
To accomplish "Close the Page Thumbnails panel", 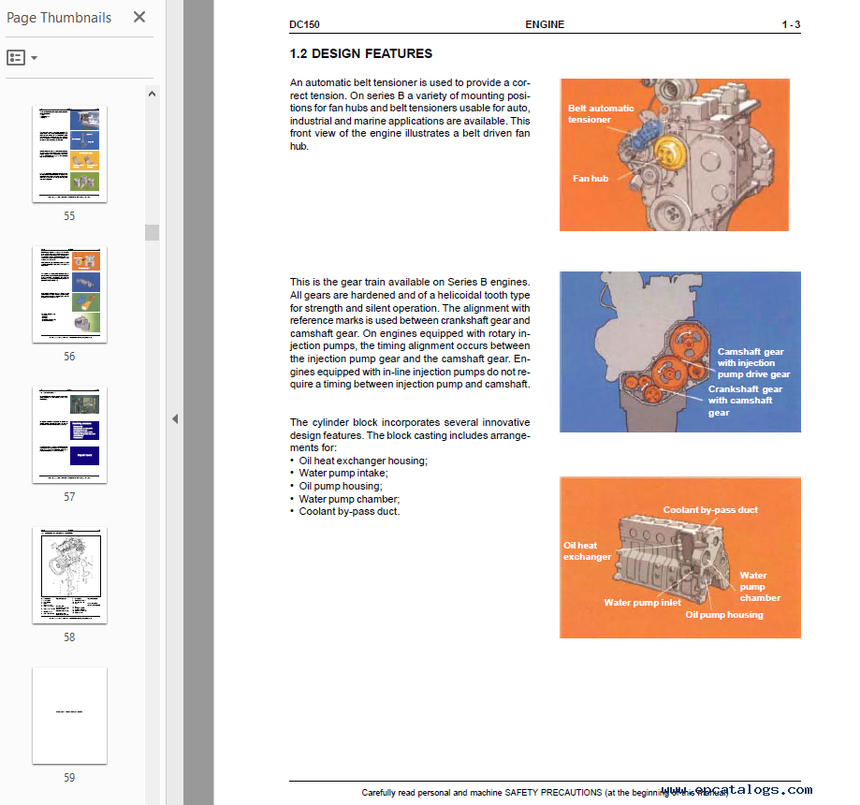I will pyautogui.click(x=139, y=17).
